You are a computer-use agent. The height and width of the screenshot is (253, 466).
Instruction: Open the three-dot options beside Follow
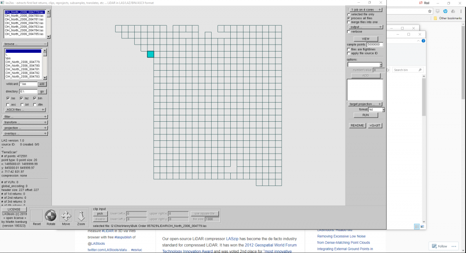tap(454, 246)
